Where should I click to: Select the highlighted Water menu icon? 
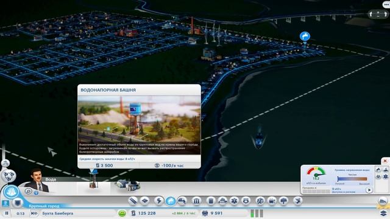click(171, 201)
